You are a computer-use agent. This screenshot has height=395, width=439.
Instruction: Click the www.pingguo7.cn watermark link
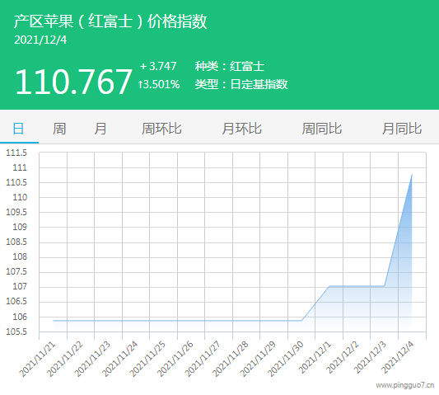pyautogui.click(x=405, y=385)
